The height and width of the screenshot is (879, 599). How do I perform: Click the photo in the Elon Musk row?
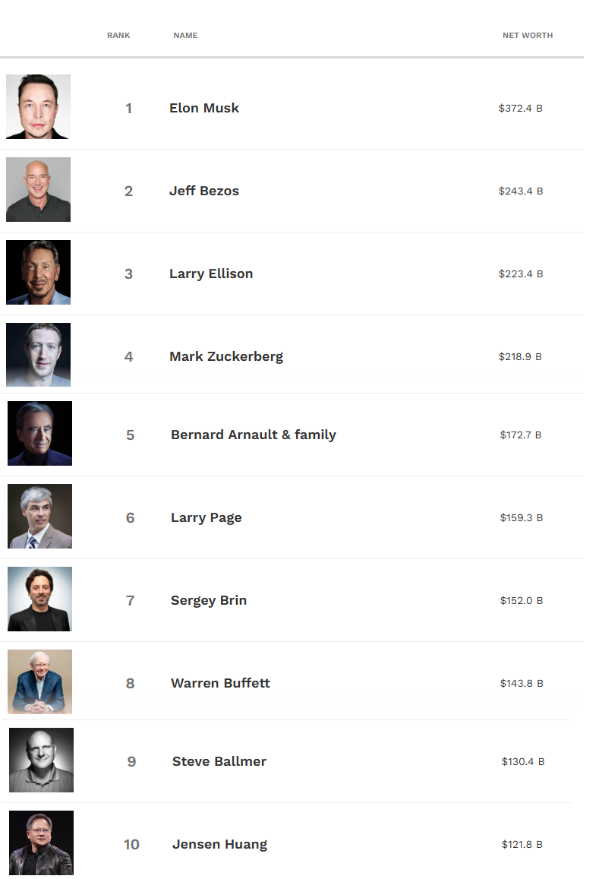[38, 107]
